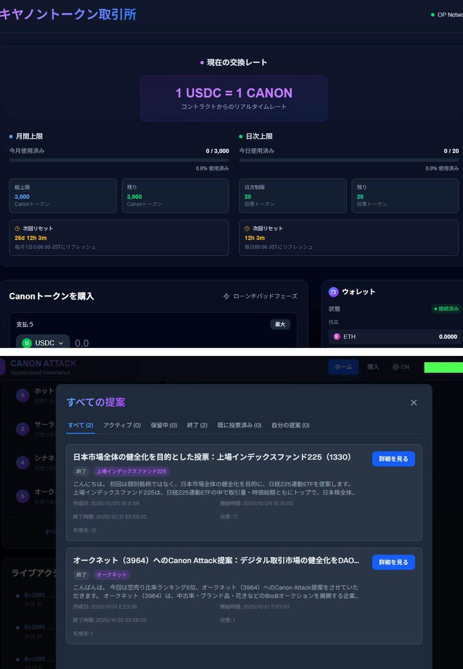This screenshot has width=463, height=669.
Task: Click the CANON ATTACK logo title
Action: 43,363
